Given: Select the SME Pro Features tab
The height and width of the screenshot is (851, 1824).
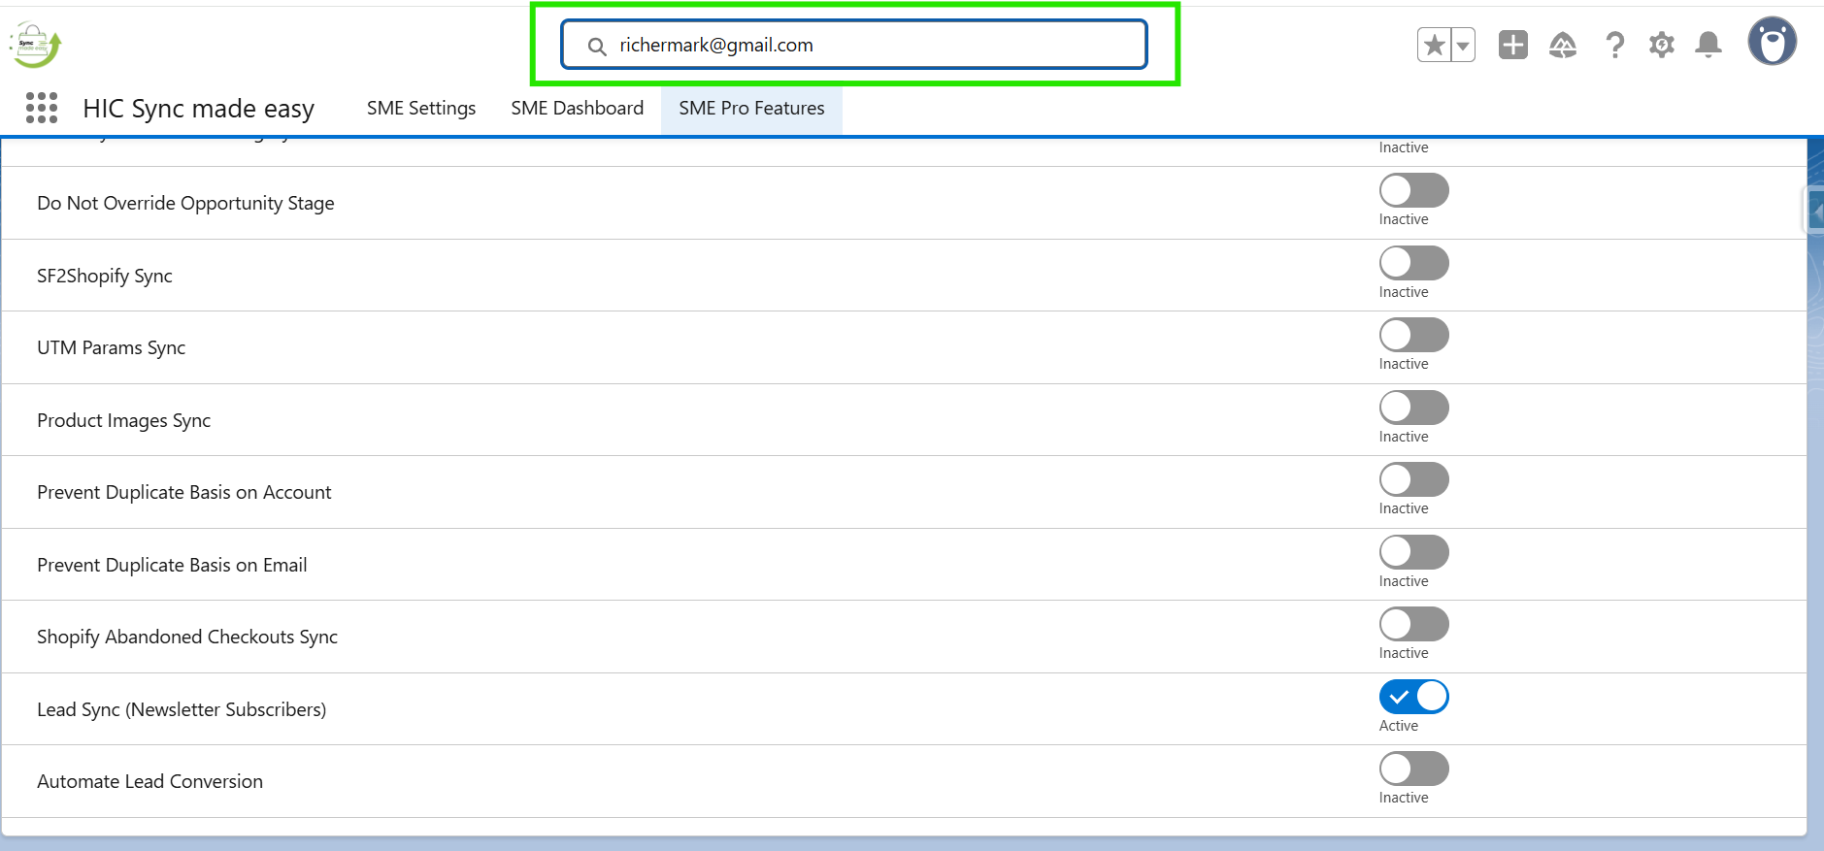Looking at the screenshot, I should tap(752, 109).
